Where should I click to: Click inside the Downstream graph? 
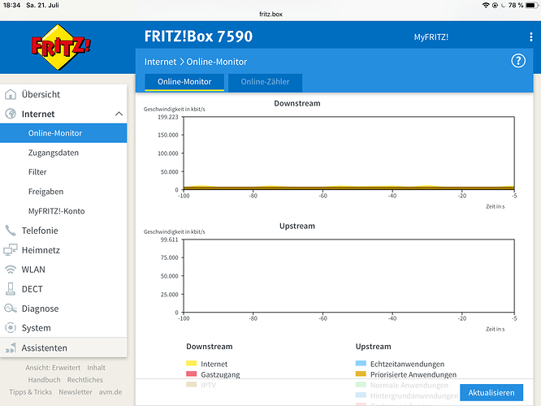point(348,153)
